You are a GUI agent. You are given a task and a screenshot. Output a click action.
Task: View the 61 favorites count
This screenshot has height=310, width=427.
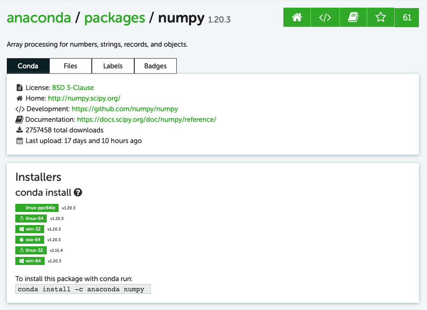pos(407,17)
